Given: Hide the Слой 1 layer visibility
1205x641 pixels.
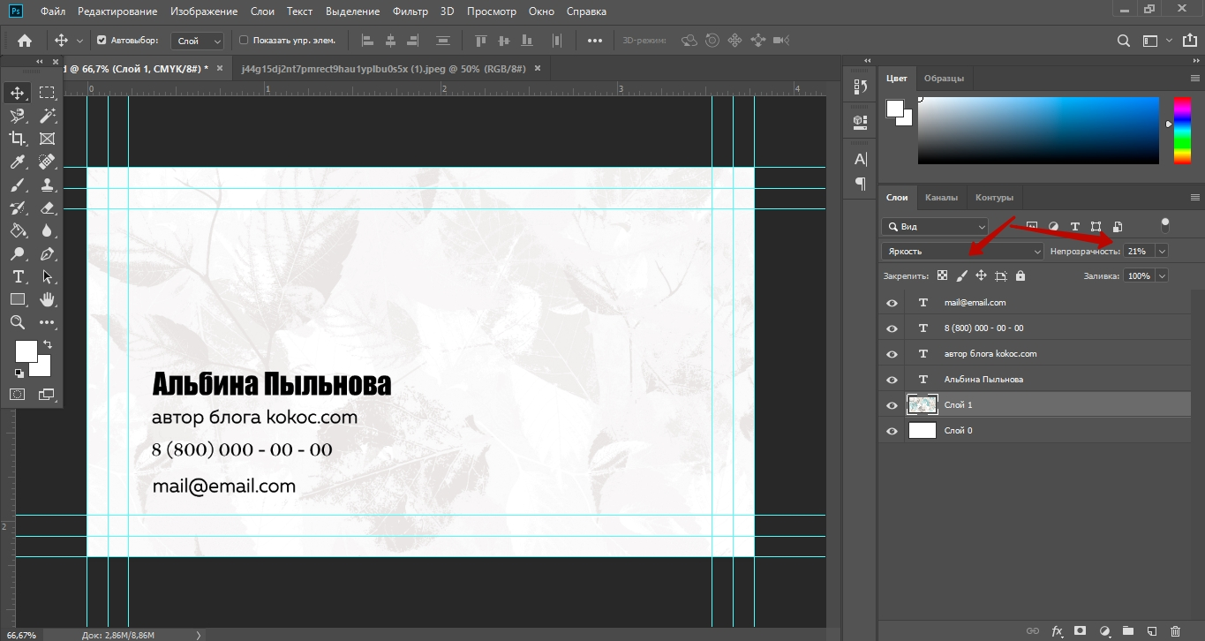Looking at the screenshot, I should coord(892,405).
